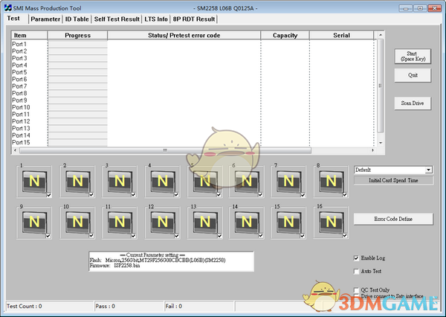Disable the Enable Log checkbox
446x317 pixels.
[357, 257]
